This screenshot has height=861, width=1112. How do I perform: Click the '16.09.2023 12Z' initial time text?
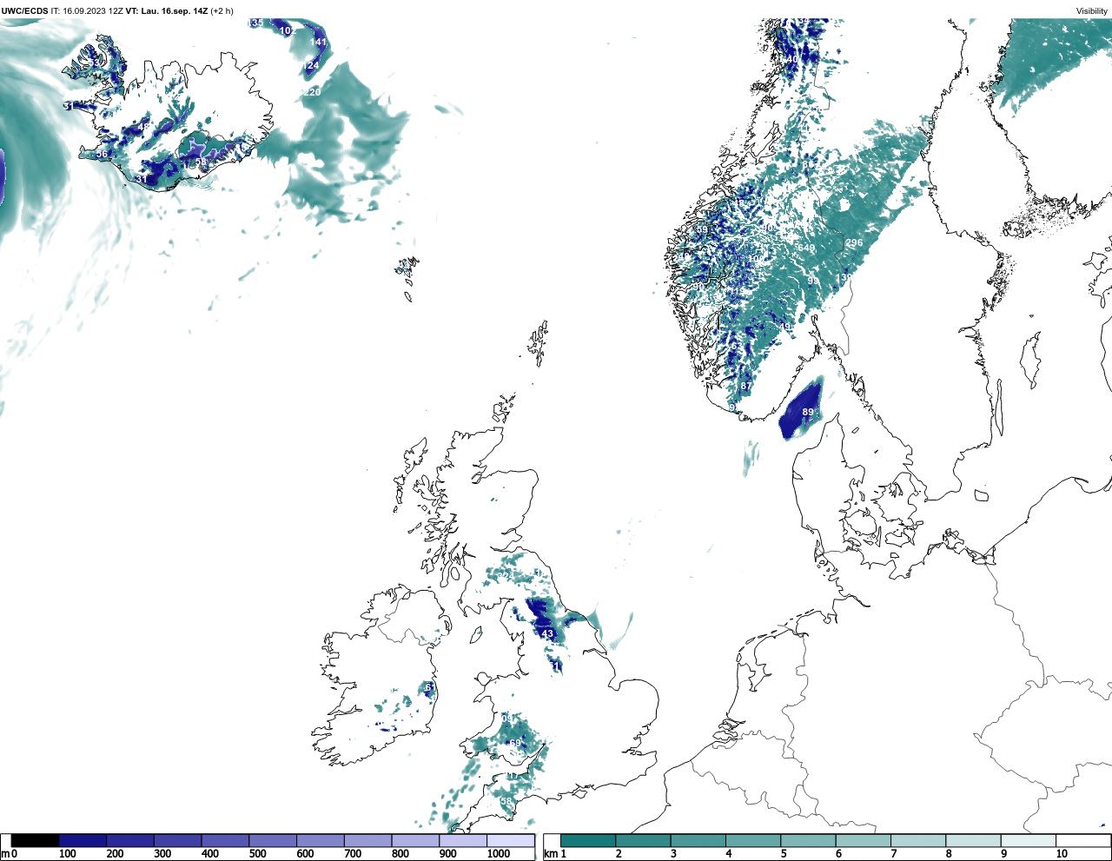tap(93, 11)
